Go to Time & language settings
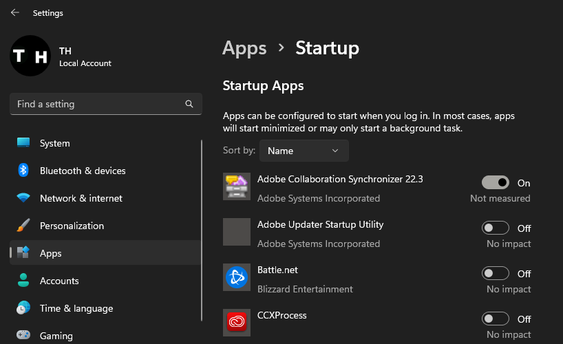The image size is (563, 344). (x=76, y=308)
